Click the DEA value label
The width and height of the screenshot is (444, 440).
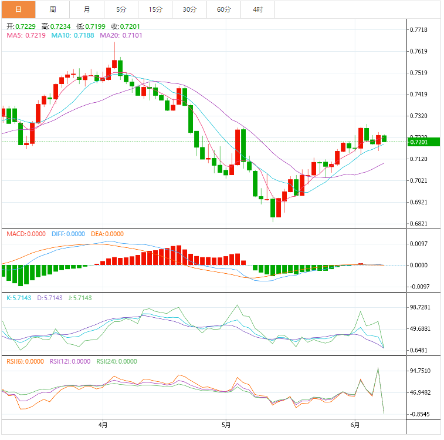pos(107,234)
